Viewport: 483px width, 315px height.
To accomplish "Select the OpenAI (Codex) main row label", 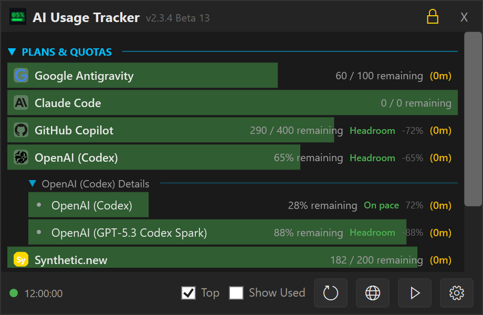I will click(x=76, y=157).
